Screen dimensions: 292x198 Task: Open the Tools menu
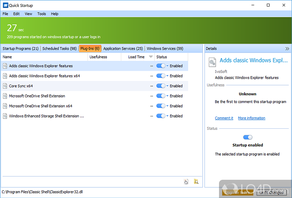42,14
